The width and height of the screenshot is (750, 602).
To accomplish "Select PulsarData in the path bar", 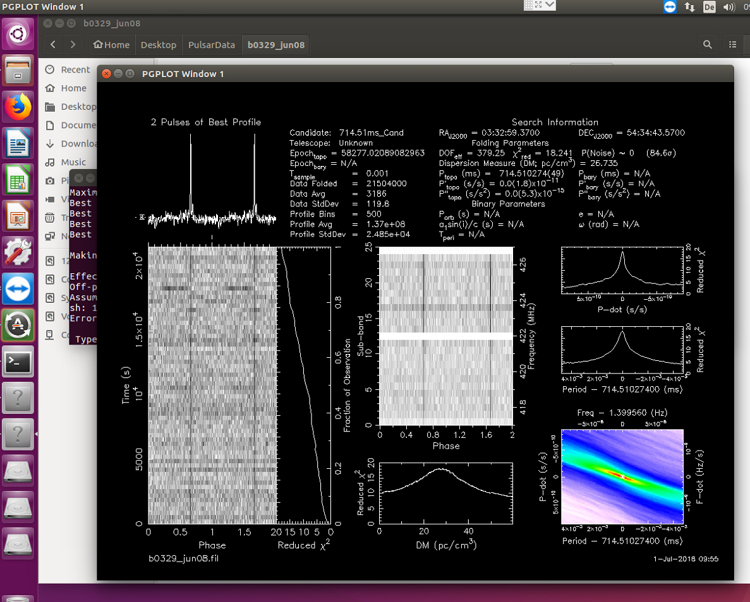I will tap(212, 44).
